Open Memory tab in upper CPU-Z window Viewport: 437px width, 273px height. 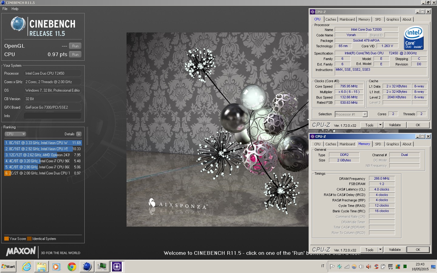364,19
